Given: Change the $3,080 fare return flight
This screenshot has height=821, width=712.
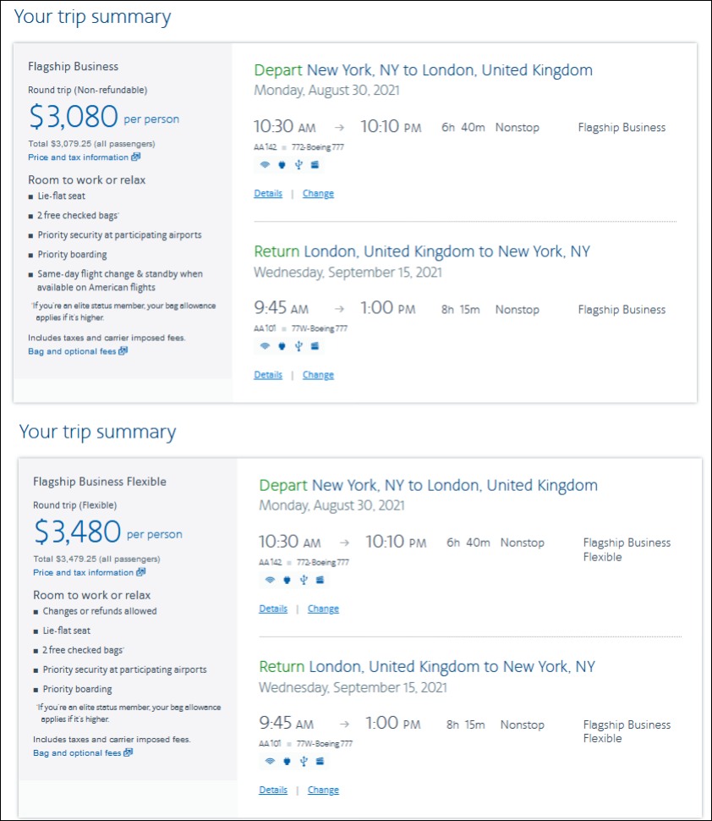Looking at the screenshot, I should (x=318, y=375).
